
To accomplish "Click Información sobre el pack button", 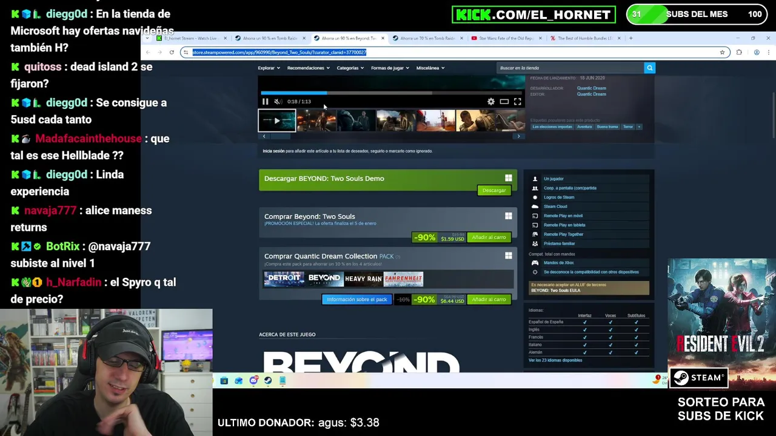I will pos(356,300).
